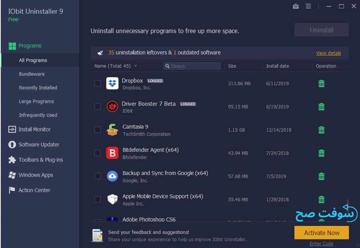
Task: Click trash icon for Driver Booster 7 Beta
Action: click(321, 107)
